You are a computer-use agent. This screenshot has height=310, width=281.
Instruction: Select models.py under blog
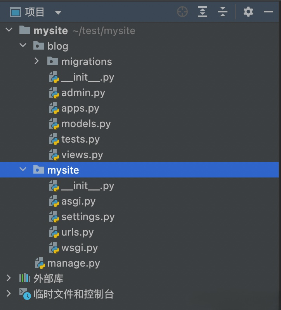pyautogui.click(x=86, y=124)
